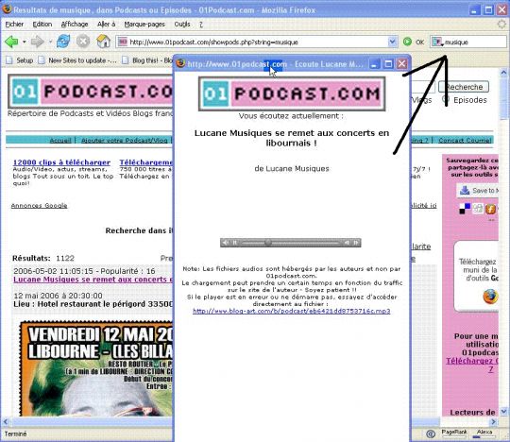The width and height of the screenshot is (510, 442).
Task: Click the Firefox icon in the popup title bar
Action: (180, 63)
